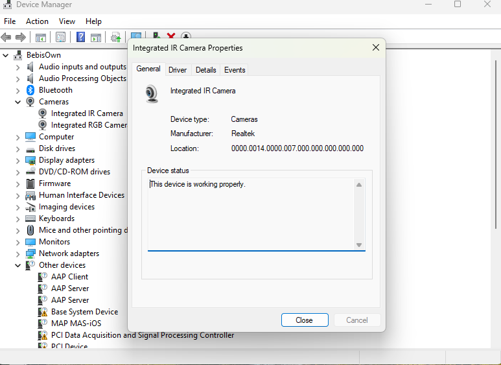Click the Close button in properties dialog
The height and width of the screenshot is (365, 501).
click(305, 320)
